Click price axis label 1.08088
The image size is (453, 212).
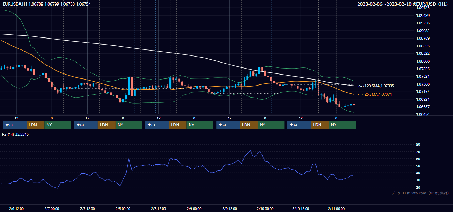[x=423, y=61]
